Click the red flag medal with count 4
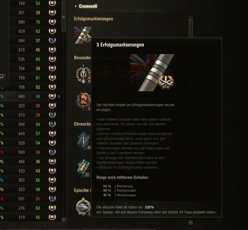248x230 pixels. tap(83, 101)
